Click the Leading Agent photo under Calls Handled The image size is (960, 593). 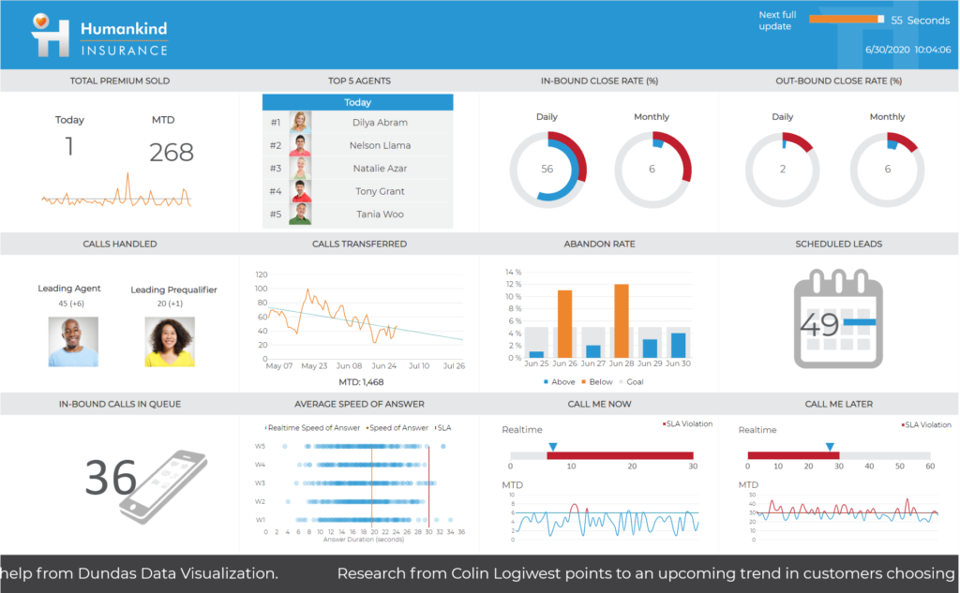tap(73, 341)
